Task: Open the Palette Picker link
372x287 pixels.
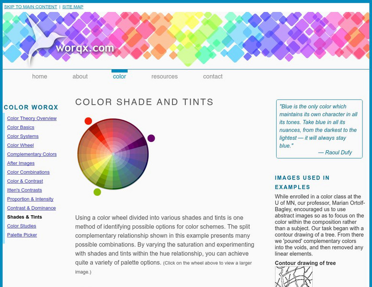Action: [22, 235]
